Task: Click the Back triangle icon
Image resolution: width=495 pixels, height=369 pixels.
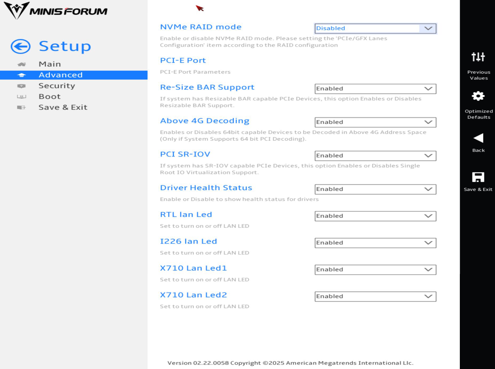Action: [478, 138]
